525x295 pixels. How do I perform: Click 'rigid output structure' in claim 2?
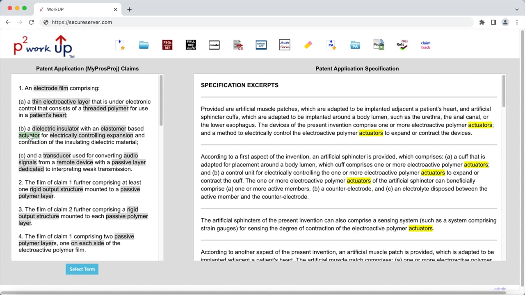tap(56, 189)
